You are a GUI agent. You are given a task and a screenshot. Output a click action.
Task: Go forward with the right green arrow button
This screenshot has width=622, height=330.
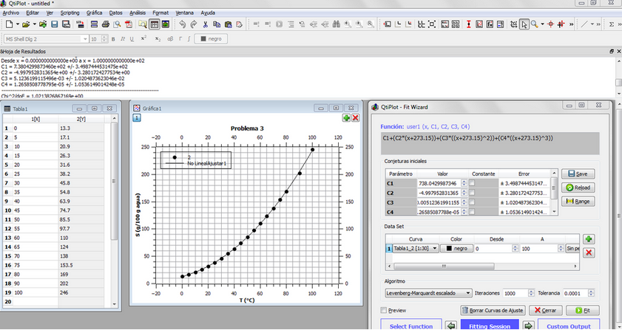[x=528, y=326]
